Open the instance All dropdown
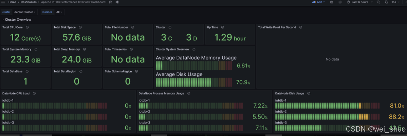This screenshot has height=136, width=407. click(x=59, y=12)
